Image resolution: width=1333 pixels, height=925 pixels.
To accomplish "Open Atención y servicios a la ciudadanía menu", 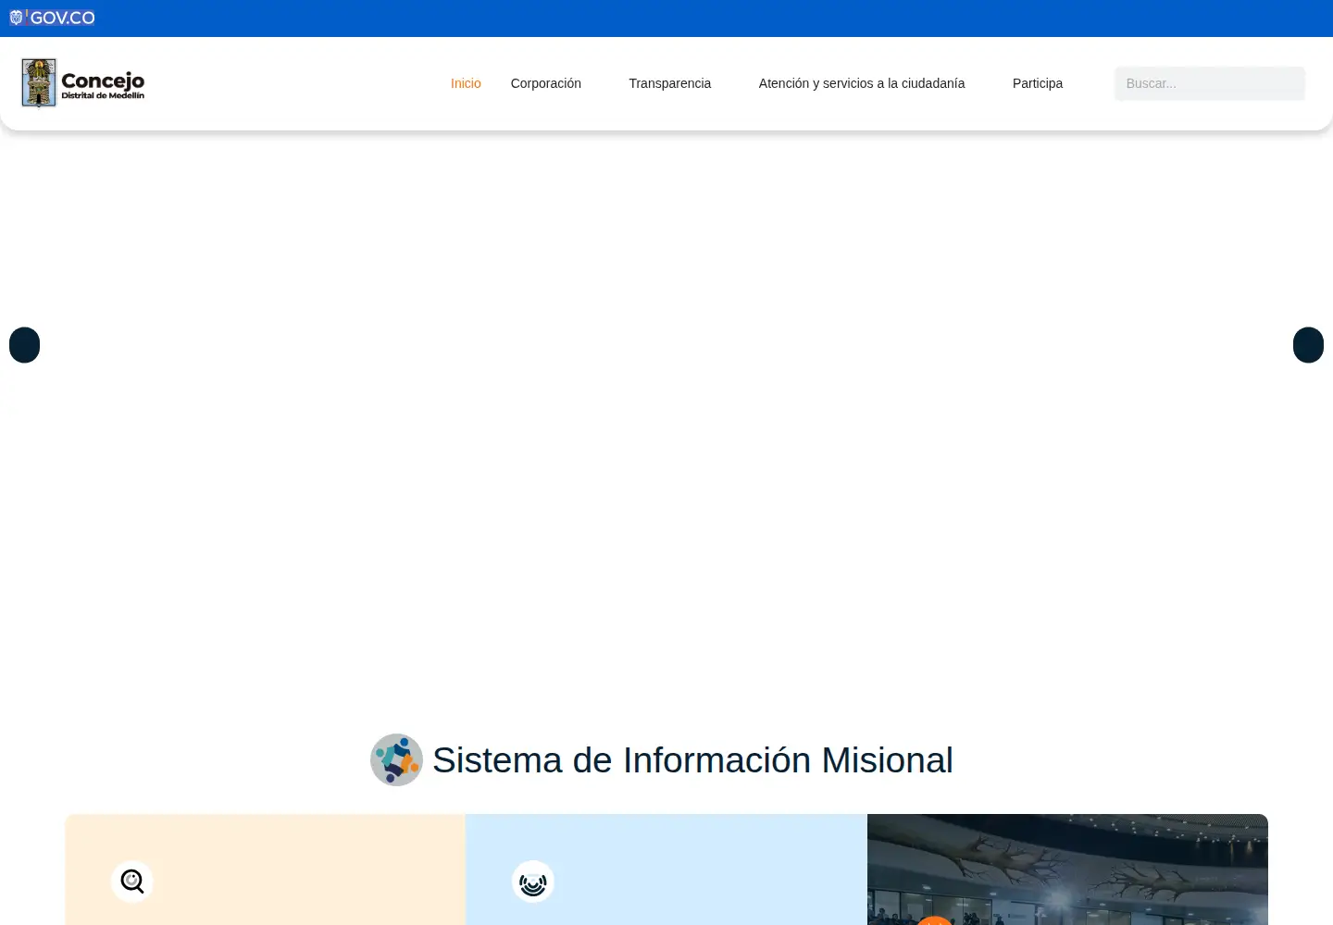I will click(862, 83).
